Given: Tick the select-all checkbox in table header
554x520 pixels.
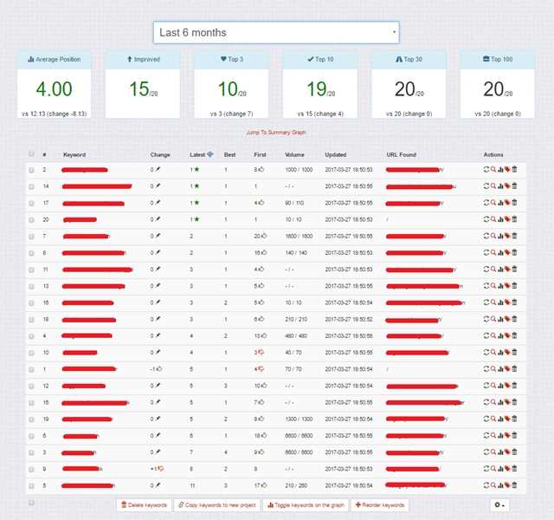Looking at the screenshot, I should click(x=31, y=153).
